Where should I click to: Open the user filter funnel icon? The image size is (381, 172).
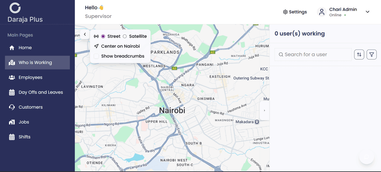pos(371,54)
